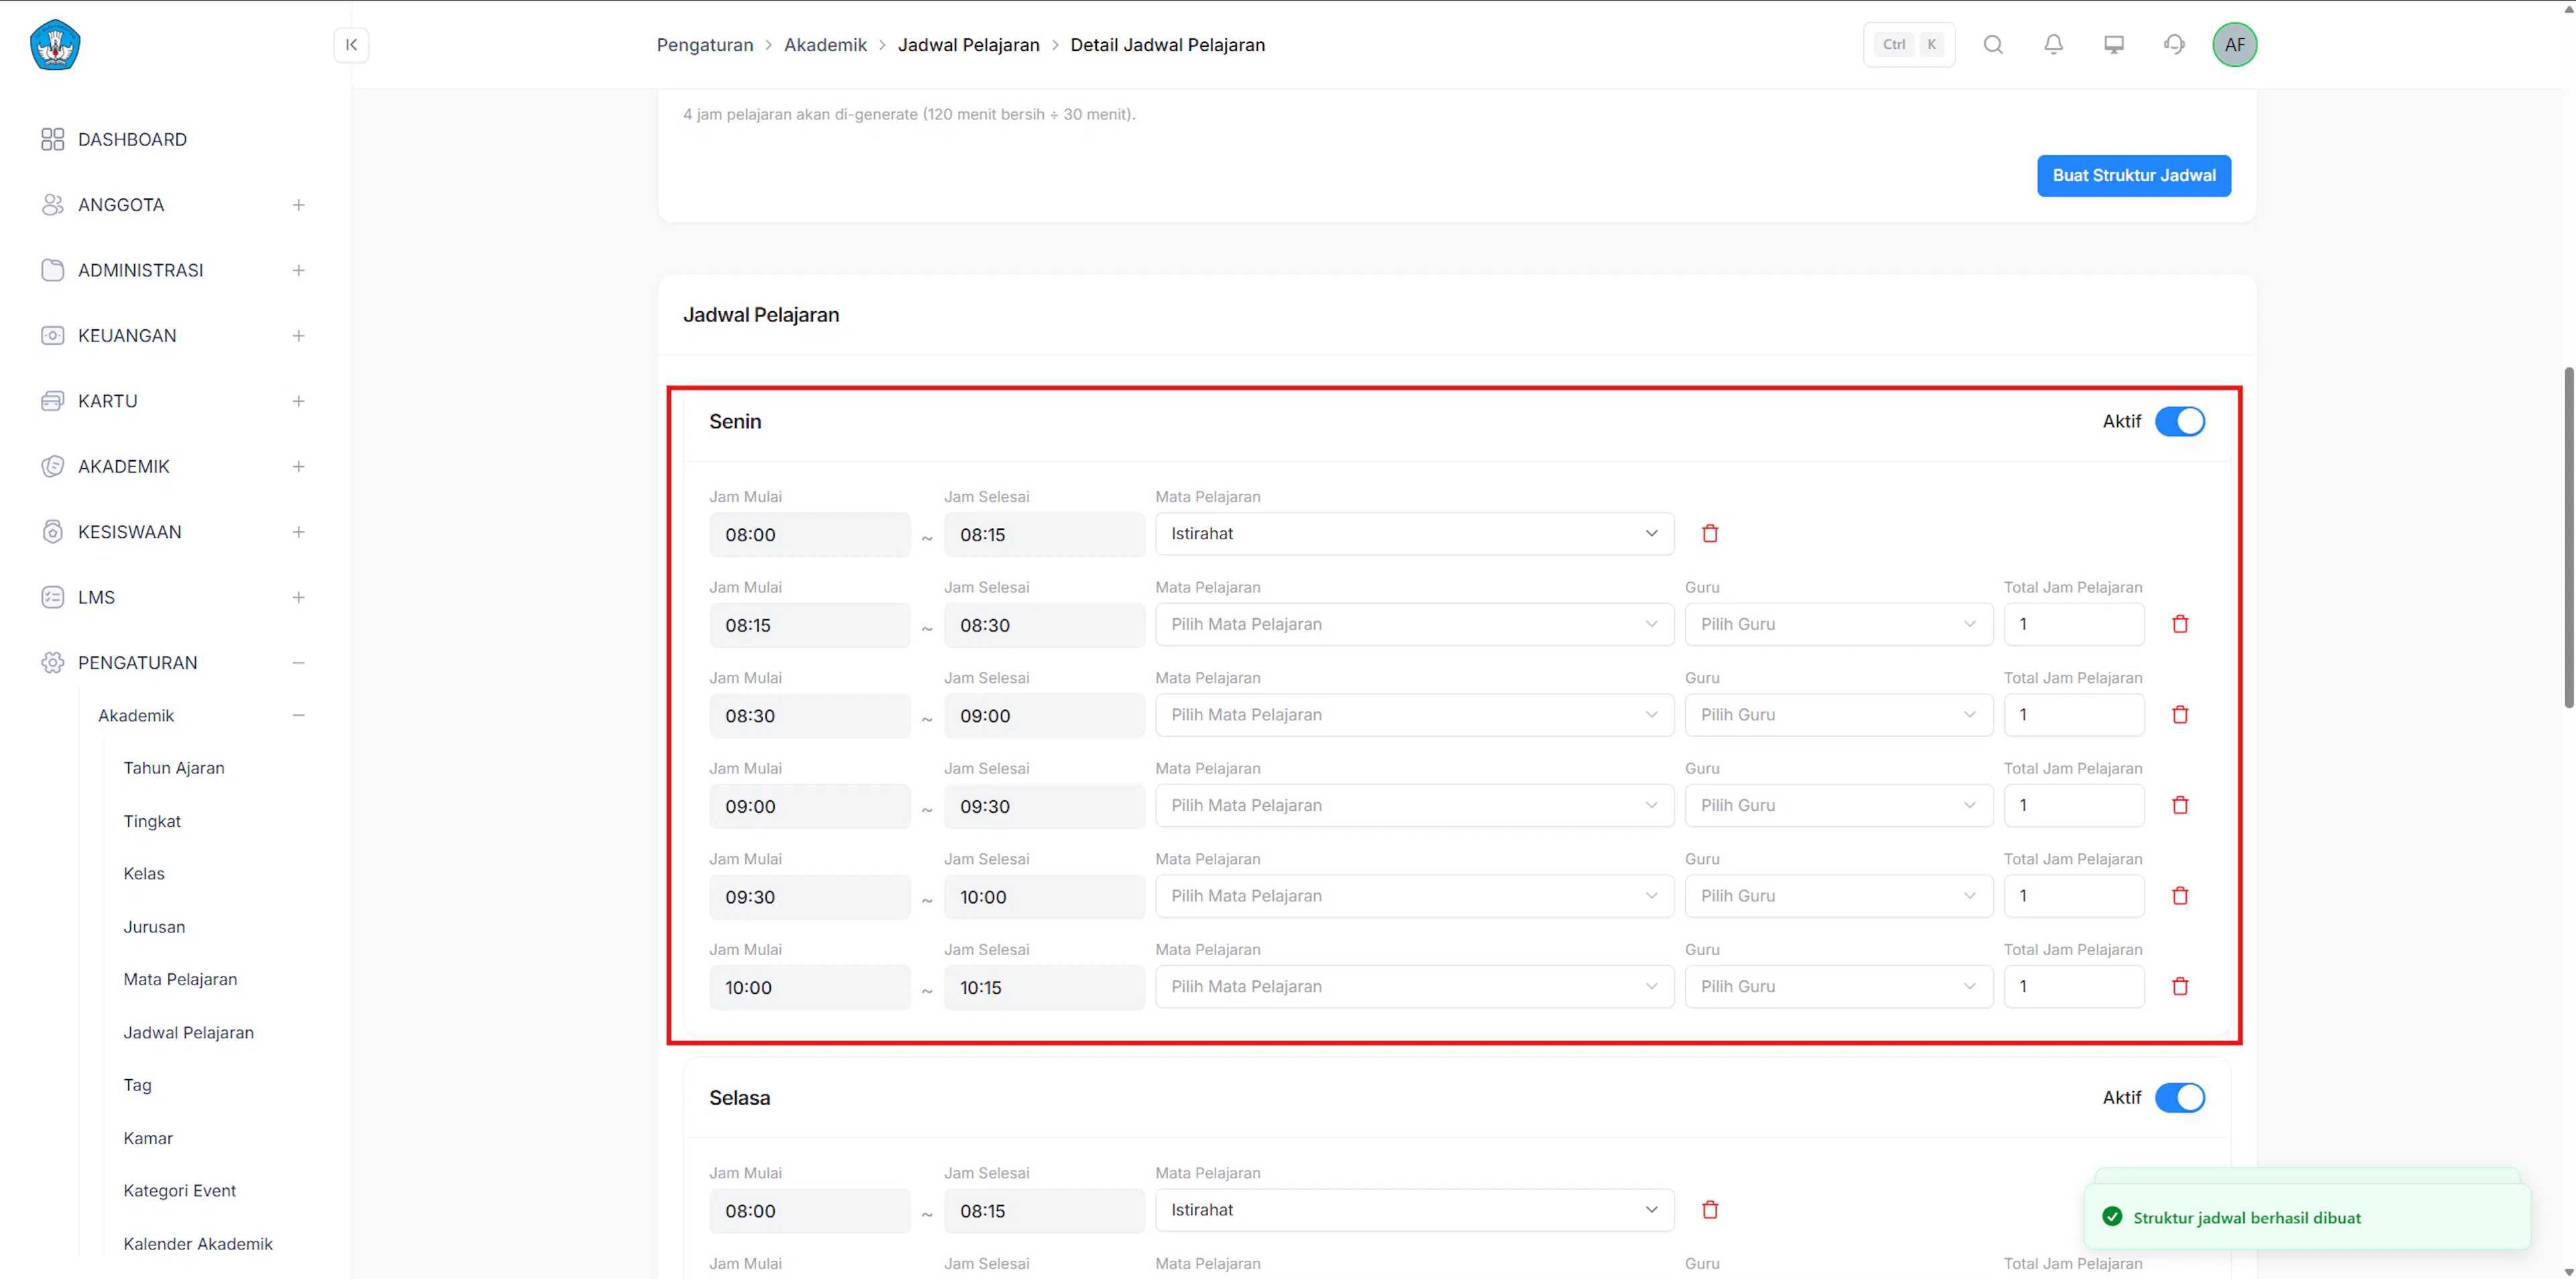
Task: Click the monitor display icon
Action: pos(2114,44)
